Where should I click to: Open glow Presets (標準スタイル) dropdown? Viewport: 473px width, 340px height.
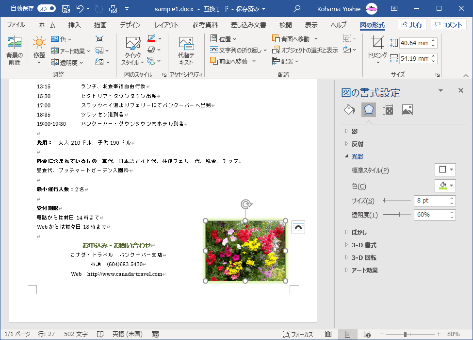pyautogui.click(x=445, y=170)
